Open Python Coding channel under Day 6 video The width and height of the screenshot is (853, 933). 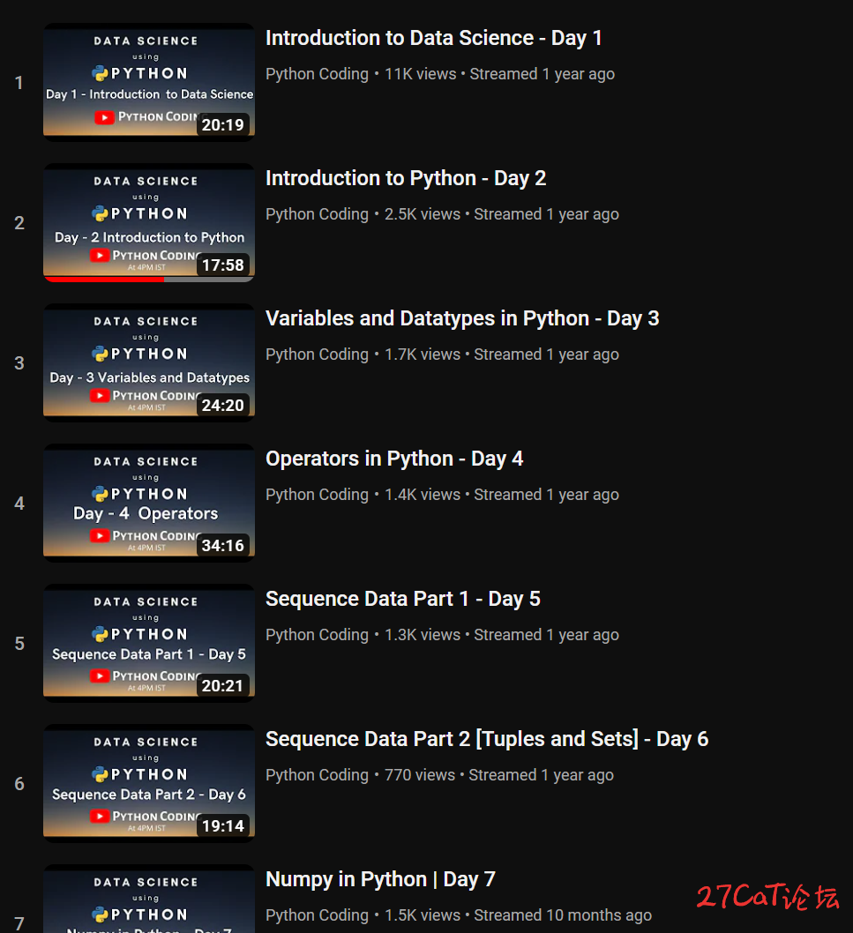[317, 775]
